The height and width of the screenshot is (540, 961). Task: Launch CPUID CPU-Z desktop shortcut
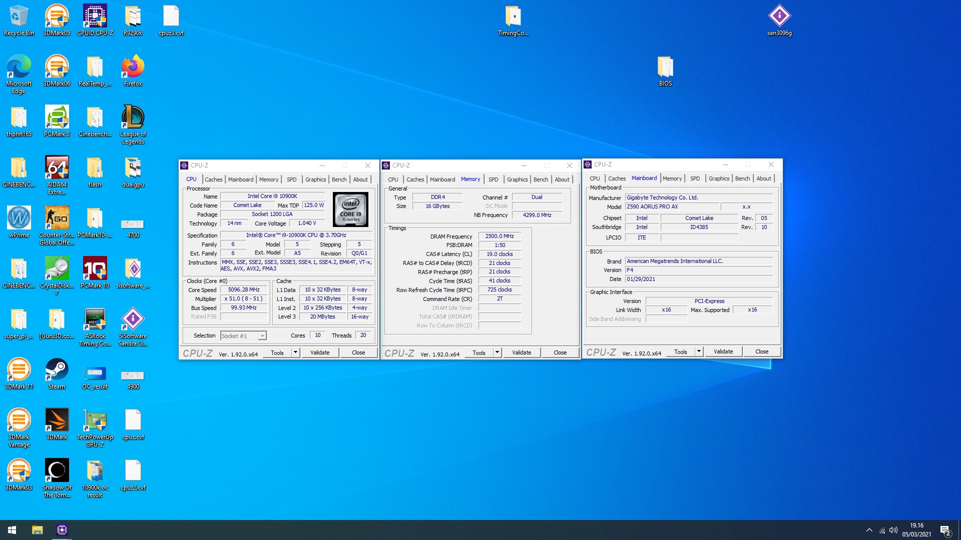pyautogui.click(x=95, y=20)
